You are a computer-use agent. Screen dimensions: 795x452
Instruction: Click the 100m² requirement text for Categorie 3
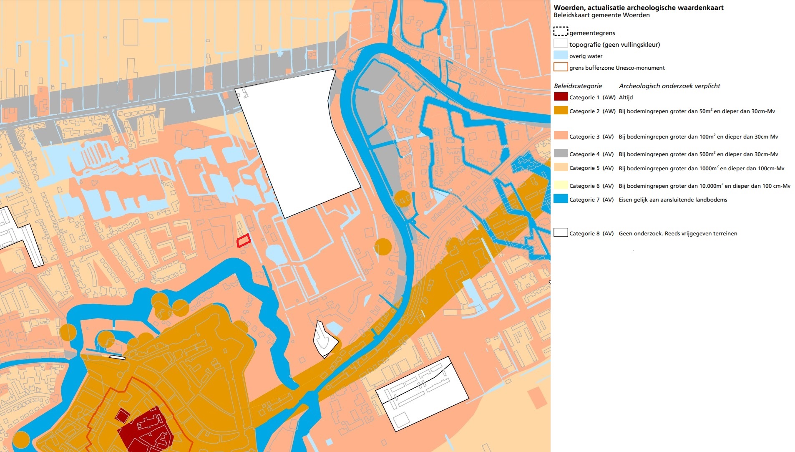coord(698,136)
